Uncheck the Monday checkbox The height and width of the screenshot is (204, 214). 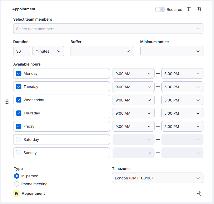point(19,73)
